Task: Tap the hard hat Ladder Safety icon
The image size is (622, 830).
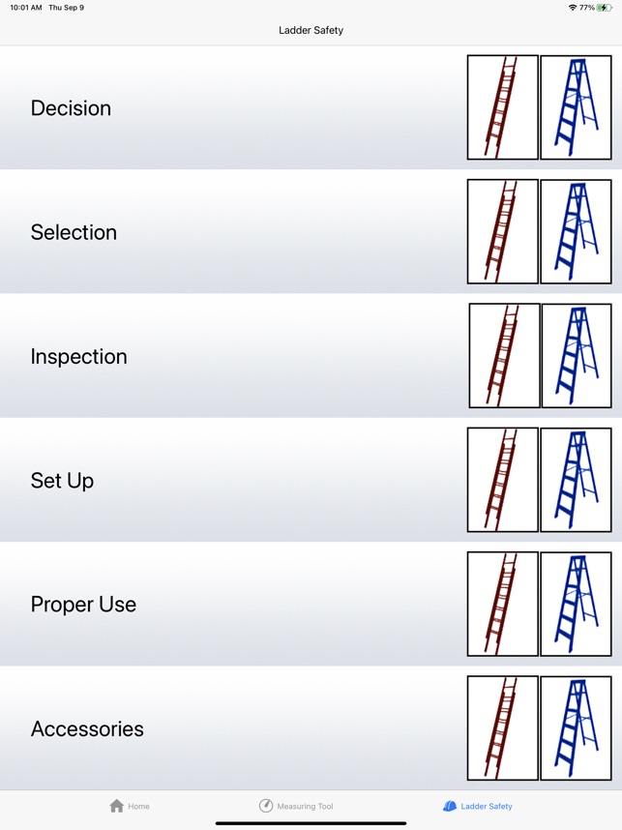Action: click(448, 805)
